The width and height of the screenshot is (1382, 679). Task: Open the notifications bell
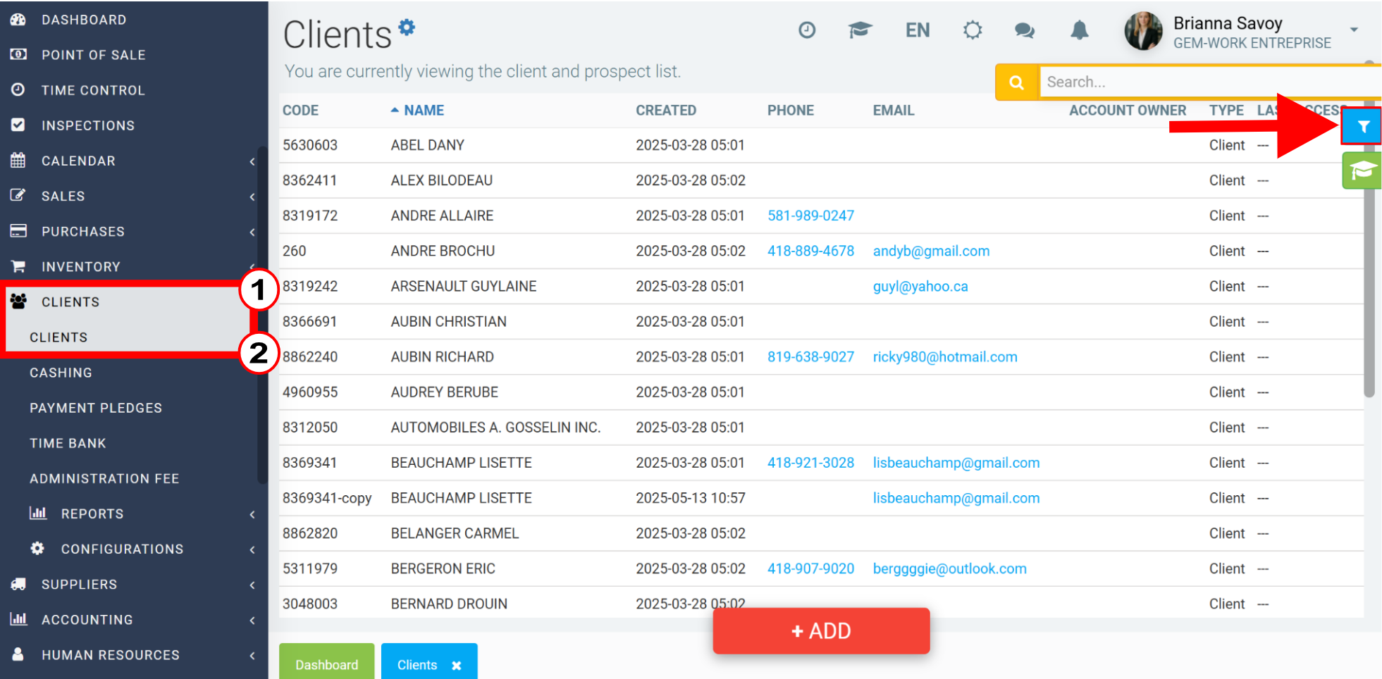pyautogui.click(x=1080, y=30)
